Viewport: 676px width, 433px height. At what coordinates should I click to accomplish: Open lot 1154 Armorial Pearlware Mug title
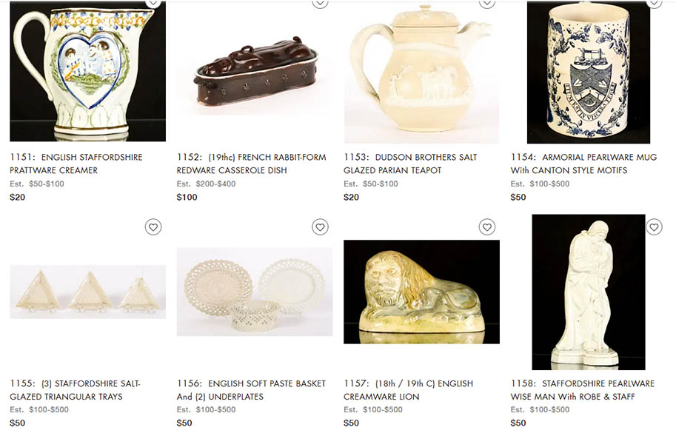[583, 164]
